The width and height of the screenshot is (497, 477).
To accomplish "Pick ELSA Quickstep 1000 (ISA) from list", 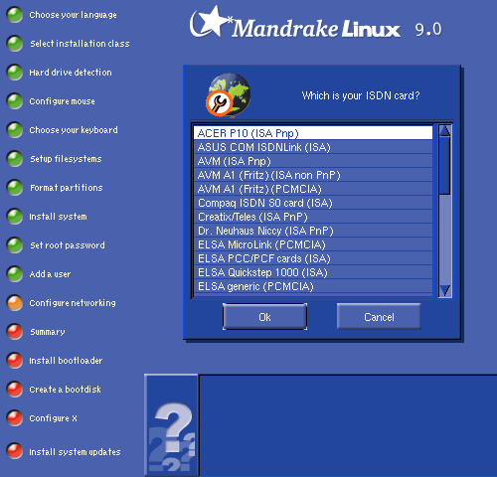I will [x=313, y=272].
